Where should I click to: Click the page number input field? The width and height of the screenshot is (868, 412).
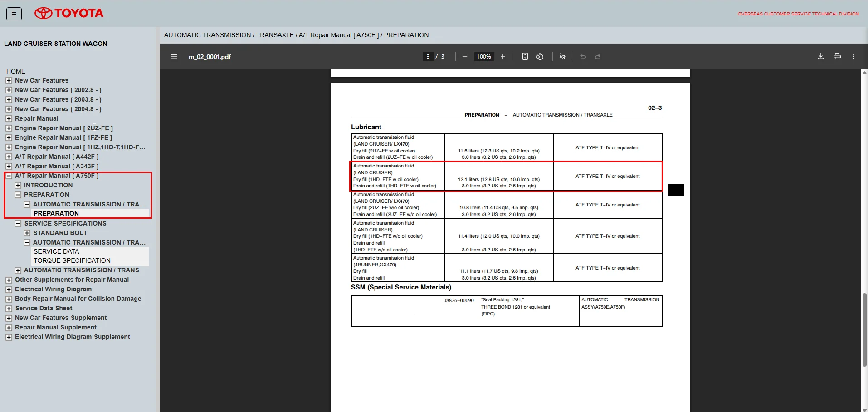428,57
